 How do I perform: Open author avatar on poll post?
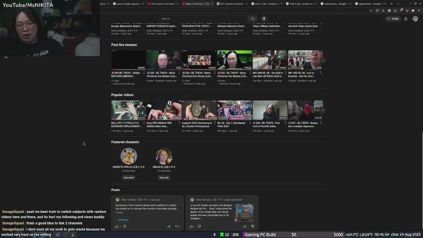(x=117, y=200)
